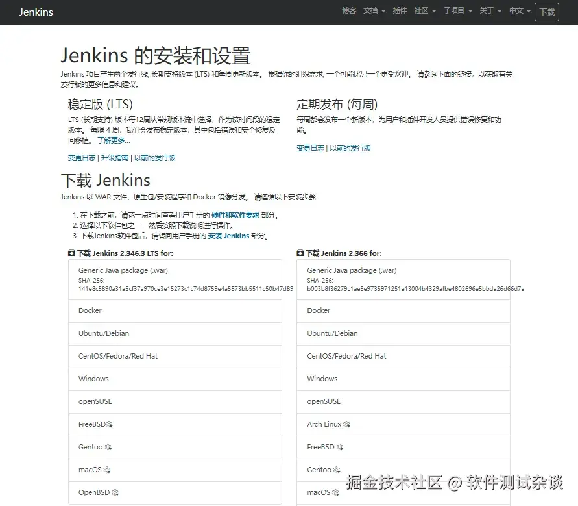Expand the 社区 dropdown menu
Image resolution: width=578 pixels, height=506 pixels.
tap(425, 10)
